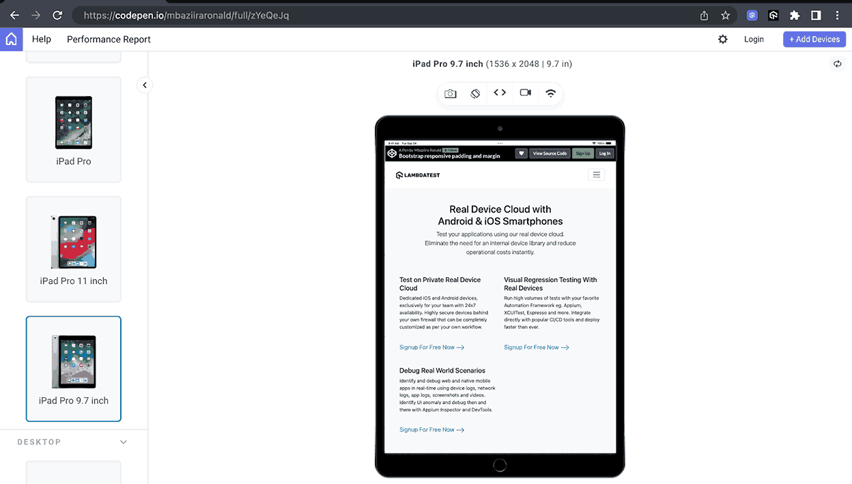The width and height of the screenshot is (852, 484).
Task: Open the hamburger menu on LambdaTest page
Action: [x=596, y=174]
